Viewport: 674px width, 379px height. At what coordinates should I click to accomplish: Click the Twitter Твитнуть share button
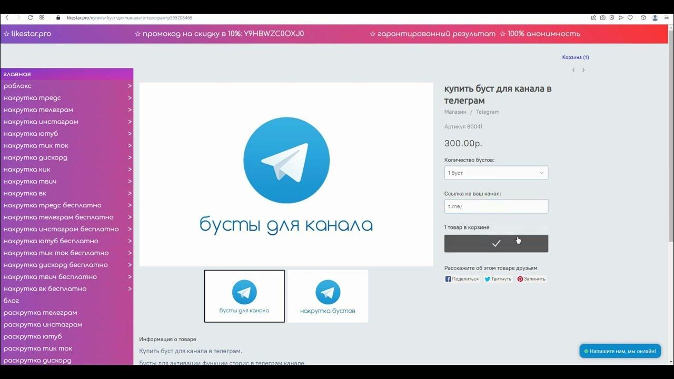498,279
